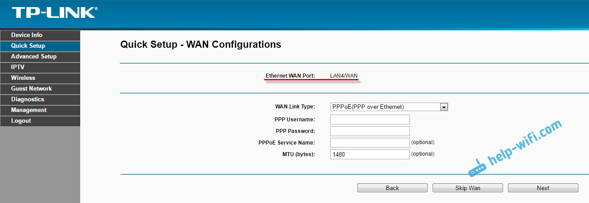Screen dimensions: 589x203
Task: Click Logout in the sidebar
Action: point(21,121)
